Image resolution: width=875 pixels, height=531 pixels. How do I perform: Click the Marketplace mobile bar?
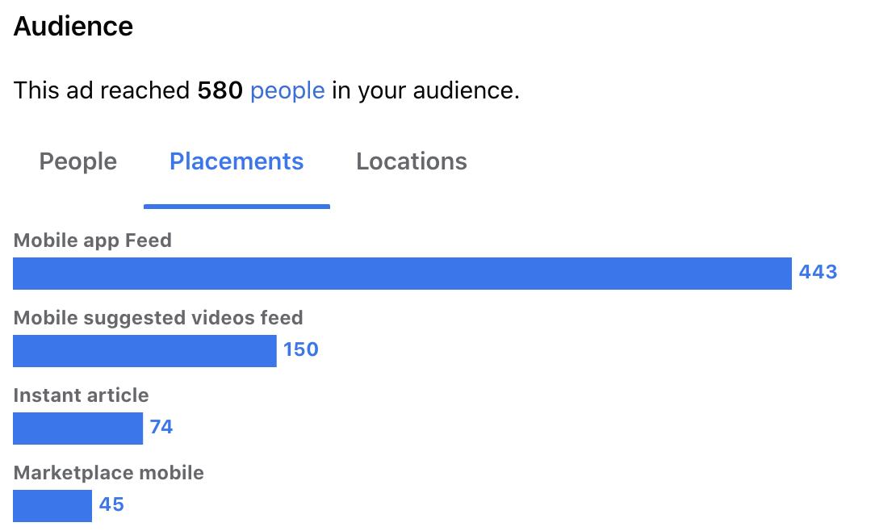[x=52, y=506]
